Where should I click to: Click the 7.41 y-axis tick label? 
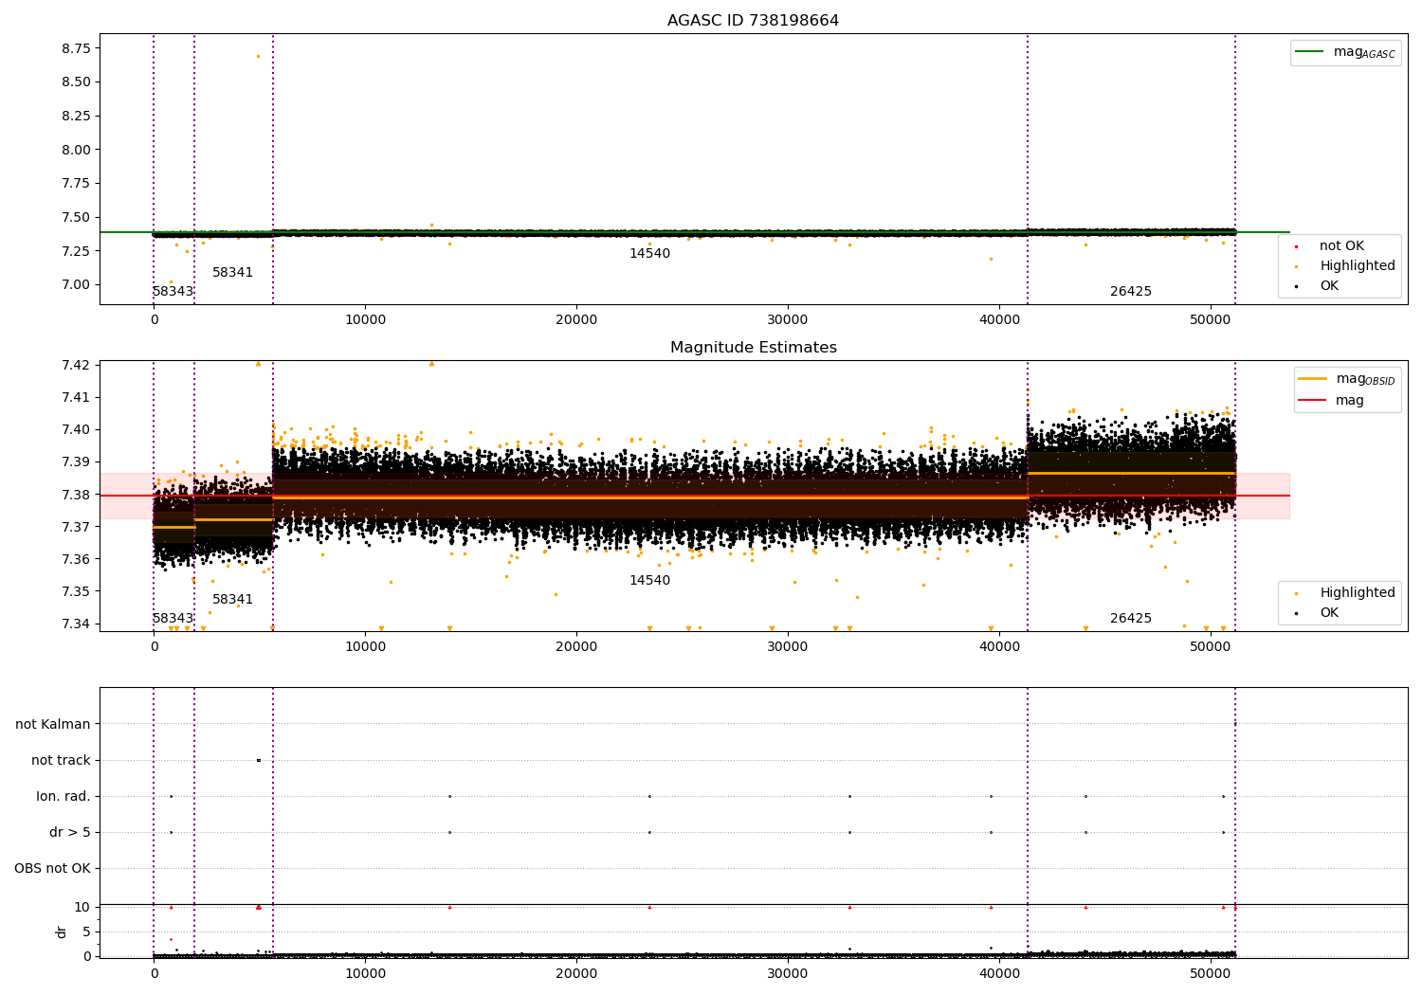pyautogui.click(x=76, y=397)
